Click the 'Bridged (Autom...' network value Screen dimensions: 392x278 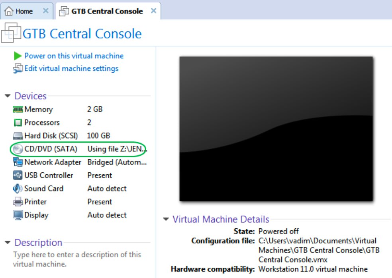click(x=117, y=162)
